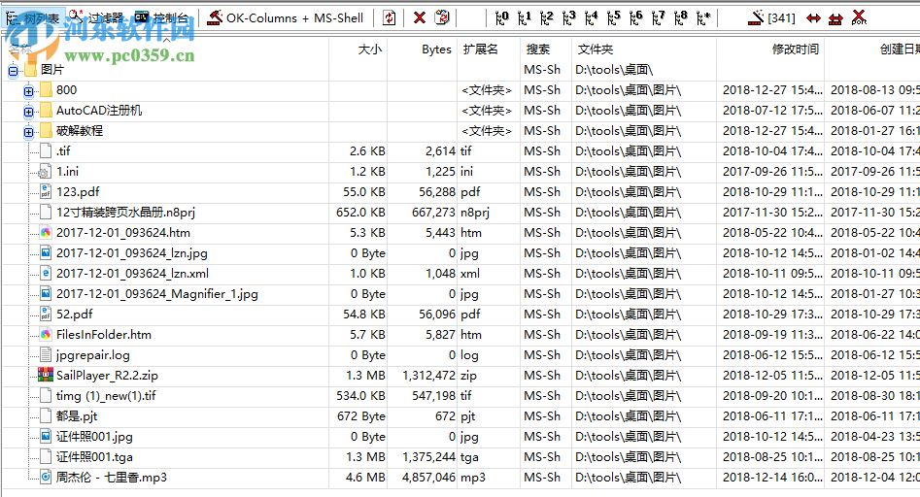
Task: Click the FilesInFolder.htm browser icon
Action: [46, 335]
